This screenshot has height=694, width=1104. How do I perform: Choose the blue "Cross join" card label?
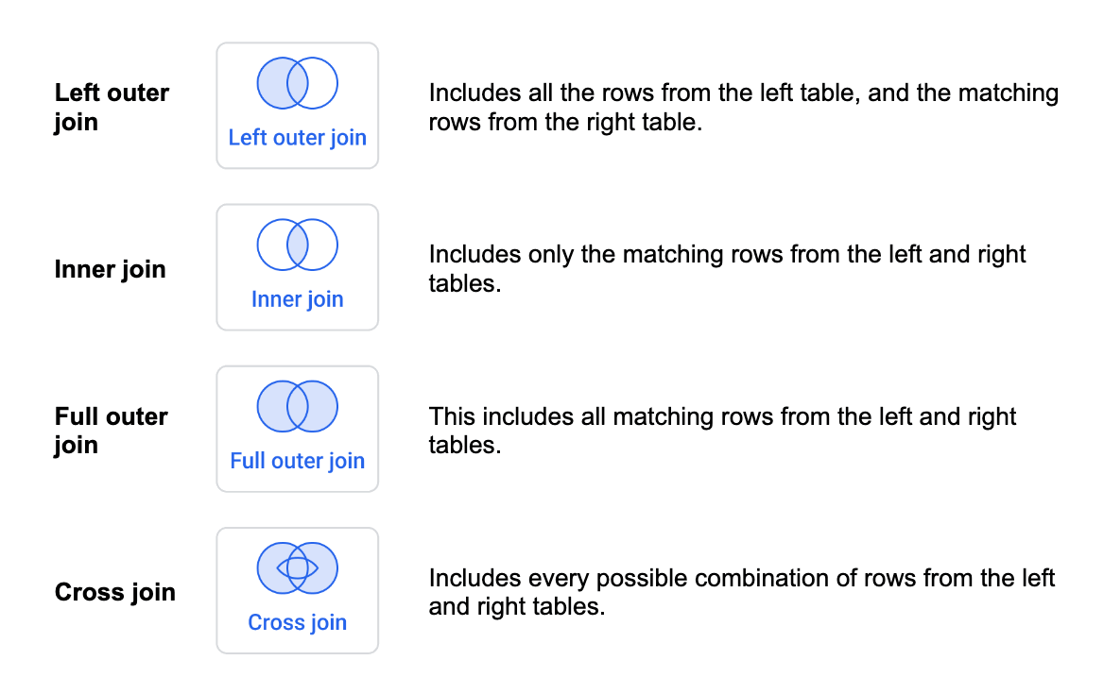[297, 622]
